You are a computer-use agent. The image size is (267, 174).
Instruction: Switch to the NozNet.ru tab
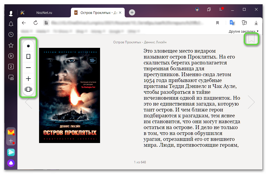pos(44,13)
